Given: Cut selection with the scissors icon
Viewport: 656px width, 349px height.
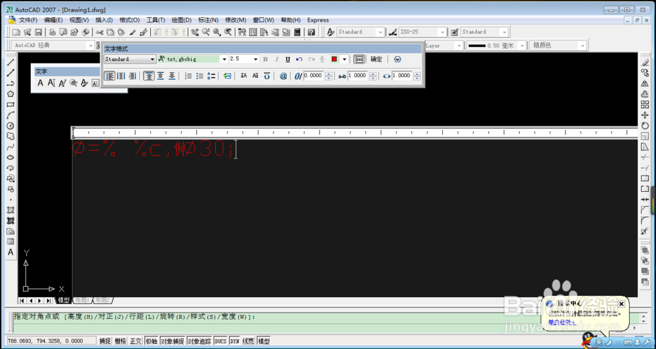Looking at the screenshot, I should 100,31.
